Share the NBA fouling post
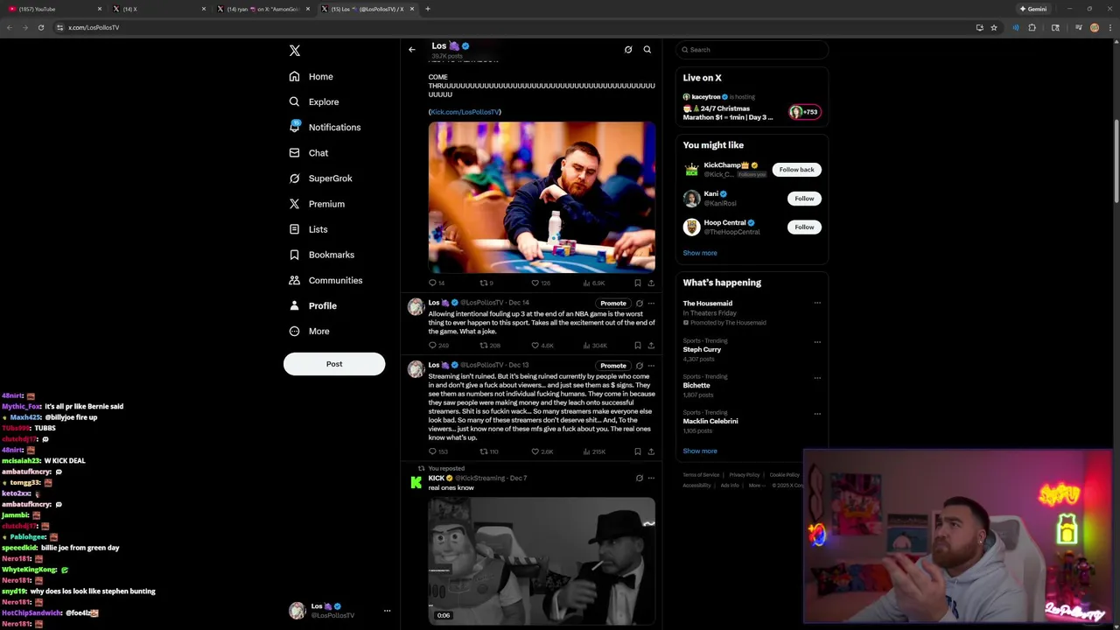This screenshot has width=1120, height=630. (651, 346)
